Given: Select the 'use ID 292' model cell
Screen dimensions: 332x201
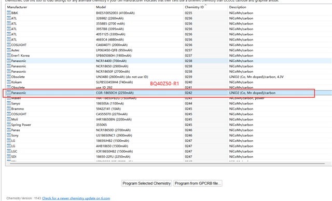Looking at the screenshot, I should tap(104, 87).
